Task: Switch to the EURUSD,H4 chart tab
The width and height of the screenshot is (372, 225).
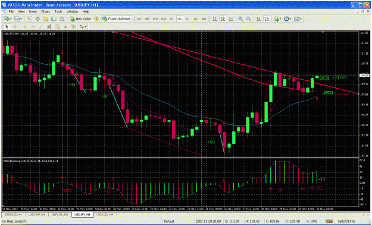Action: tap(13, 214)
